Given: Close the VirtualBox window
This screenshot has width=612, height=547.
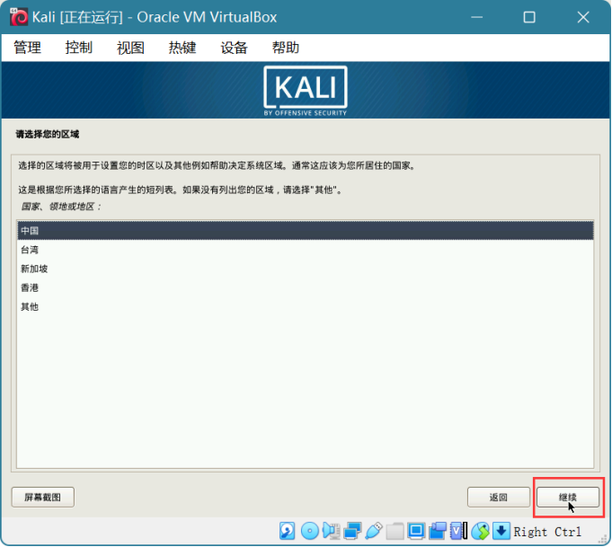Looking at the screenshot, I should [583, 17].
